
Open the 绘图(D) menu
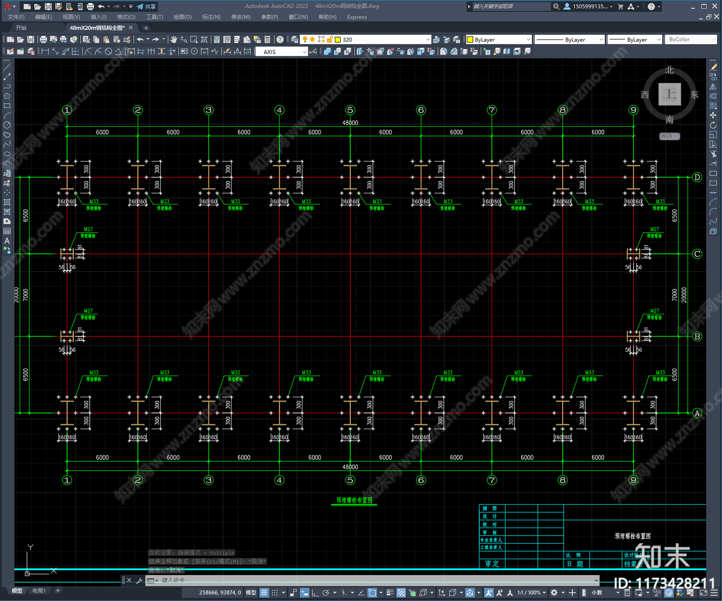coord(182,17)
